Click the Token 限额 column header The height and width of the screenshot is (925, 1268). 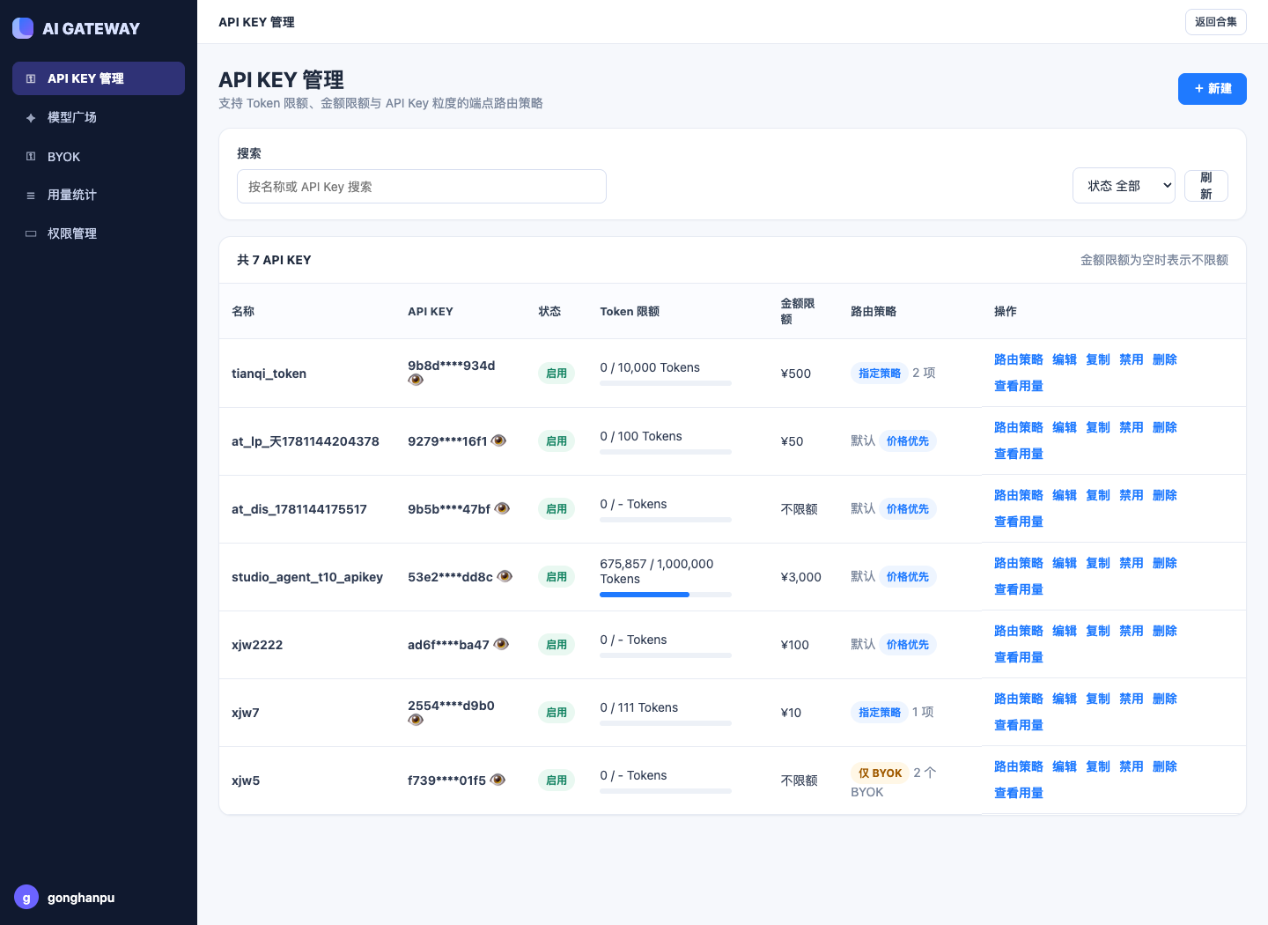[630, 311]
